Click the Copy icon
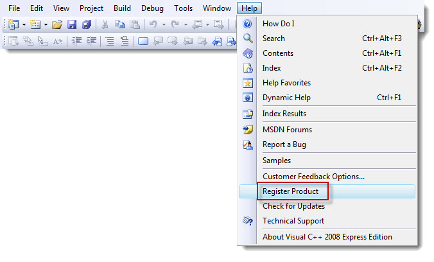Viewport: 434px width, 262px height. [x=119, y=24]
